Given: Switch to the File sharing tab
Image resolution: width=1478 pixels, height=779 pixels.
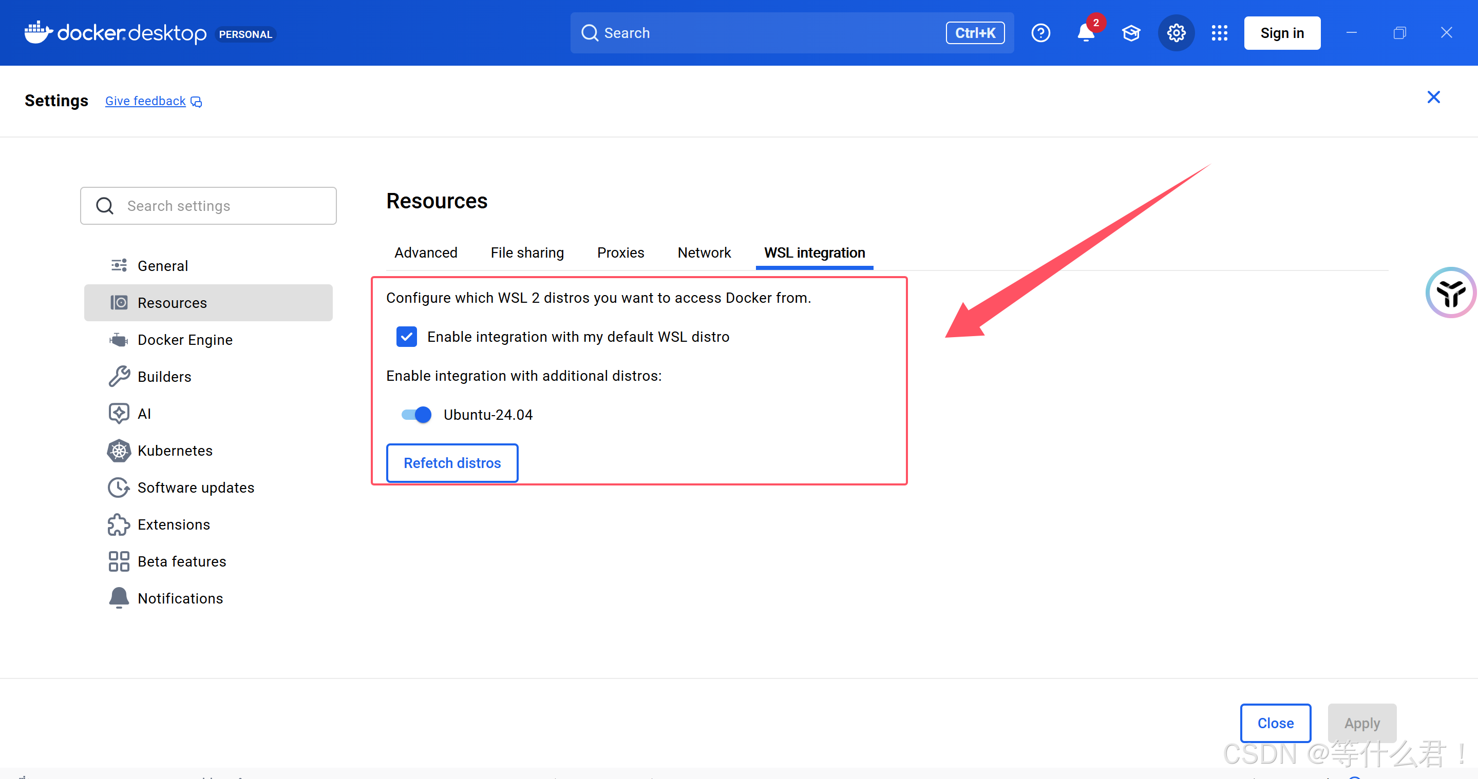Looking at the screenshot, I should (527, 253).
